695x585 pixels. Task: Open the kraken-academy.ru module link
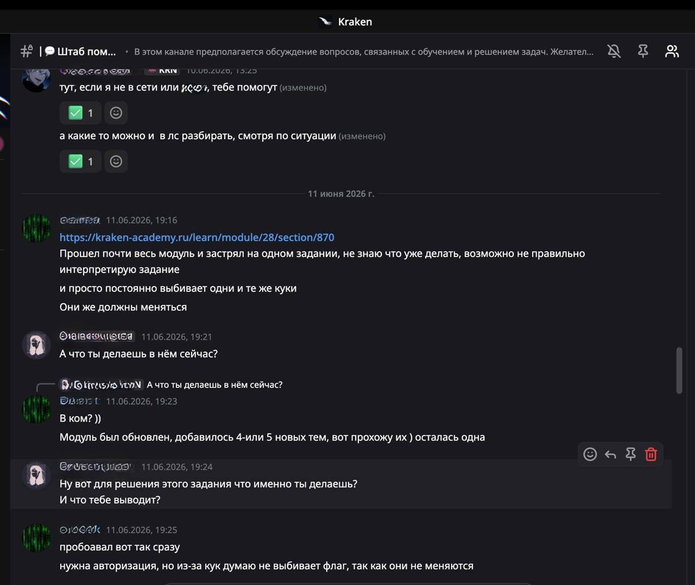[197, 237]
